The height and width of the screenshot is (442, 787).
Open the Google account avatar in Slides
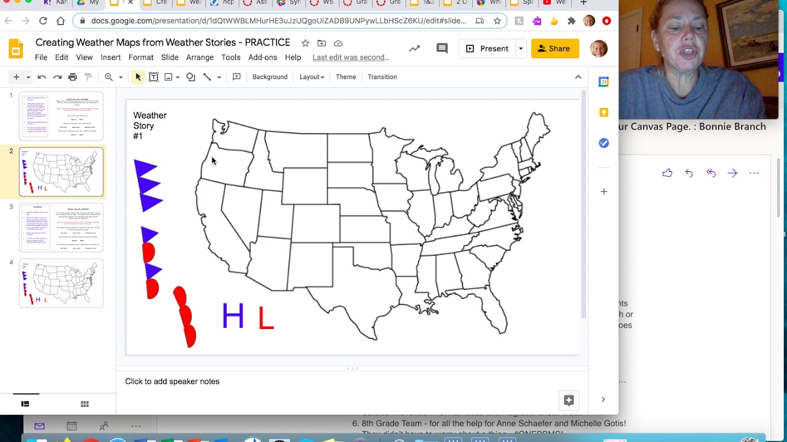[x=599, y=48]
